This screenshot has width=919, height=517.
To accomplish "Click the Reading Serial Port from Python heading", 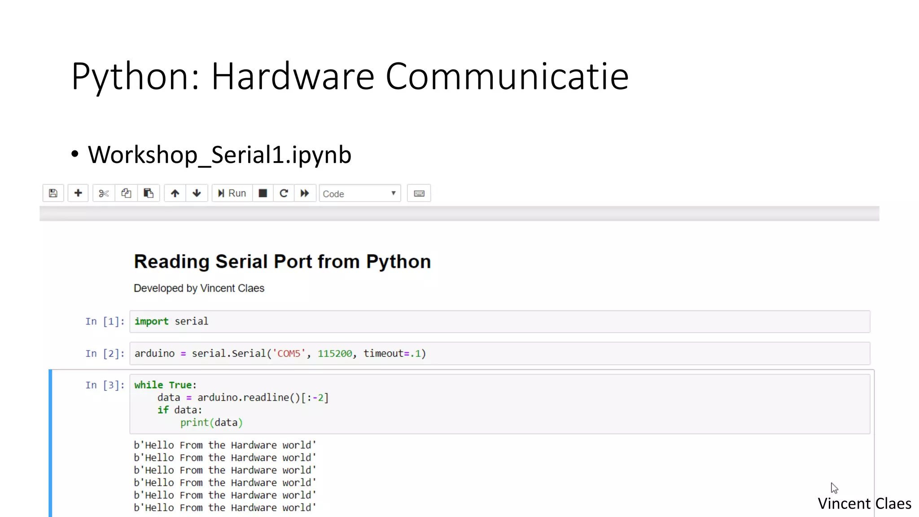I will coord(282,262).
